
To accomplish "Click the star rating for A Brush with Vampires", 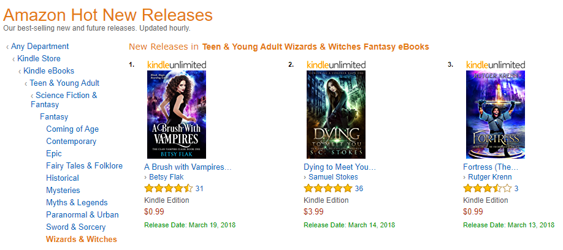I will [x=168, y=189].
